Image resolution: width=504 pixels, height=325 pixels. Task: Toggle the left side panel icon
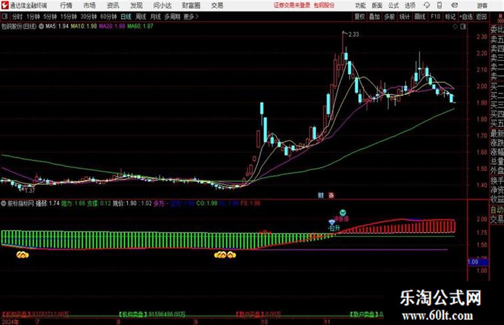pos(4,17)
